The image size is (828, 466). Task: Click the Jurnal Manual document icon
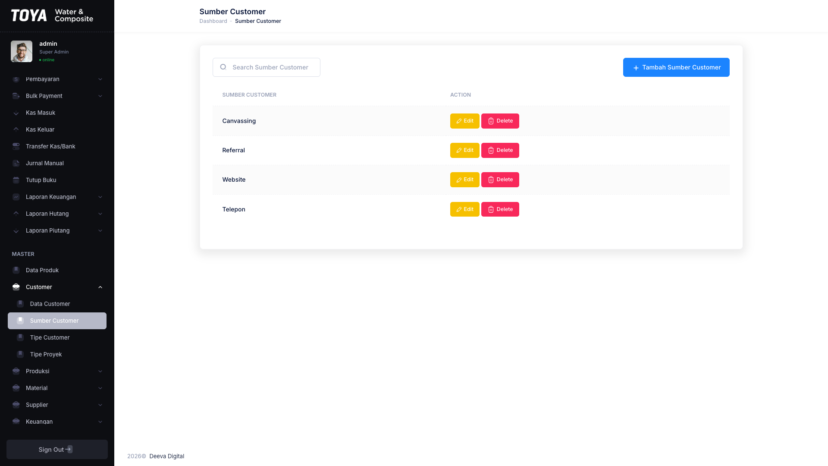coord(16,163)
